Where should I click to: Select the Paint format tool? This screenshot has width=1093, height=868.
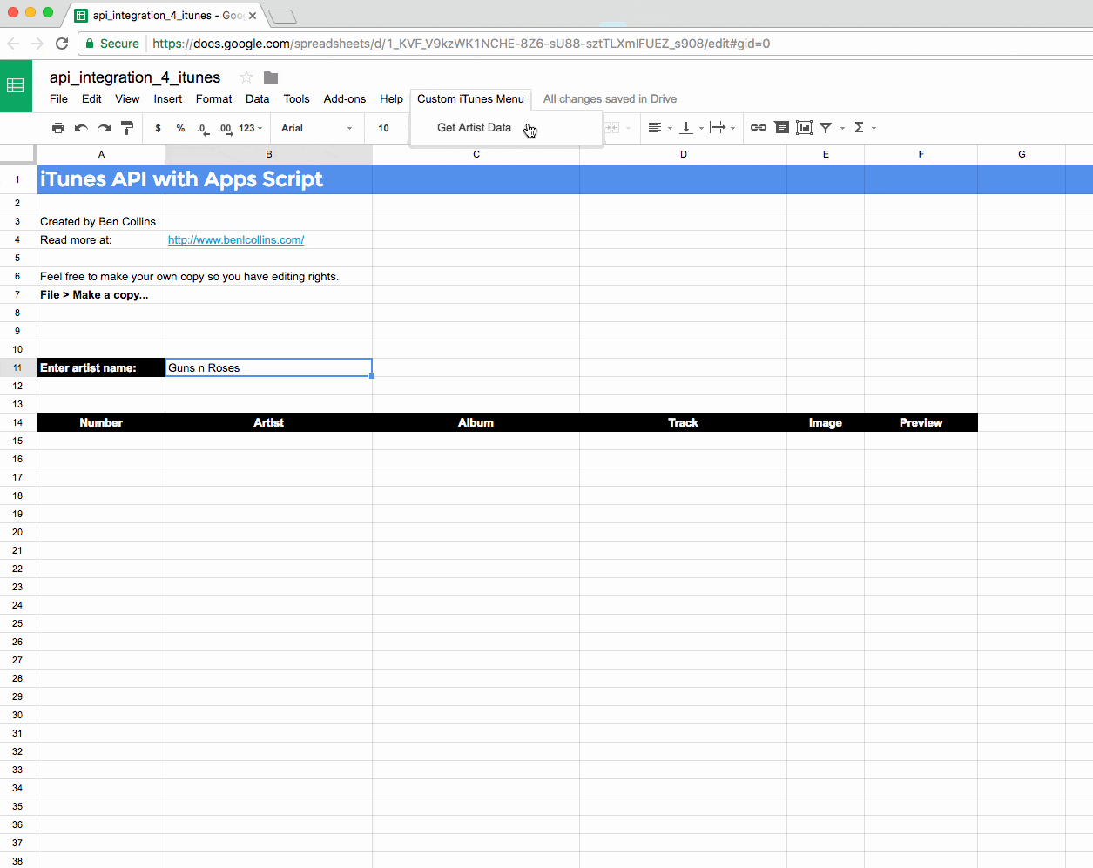click(127, 127)
